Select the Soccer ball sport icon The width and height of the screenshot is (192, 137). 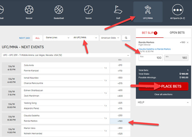29,10
